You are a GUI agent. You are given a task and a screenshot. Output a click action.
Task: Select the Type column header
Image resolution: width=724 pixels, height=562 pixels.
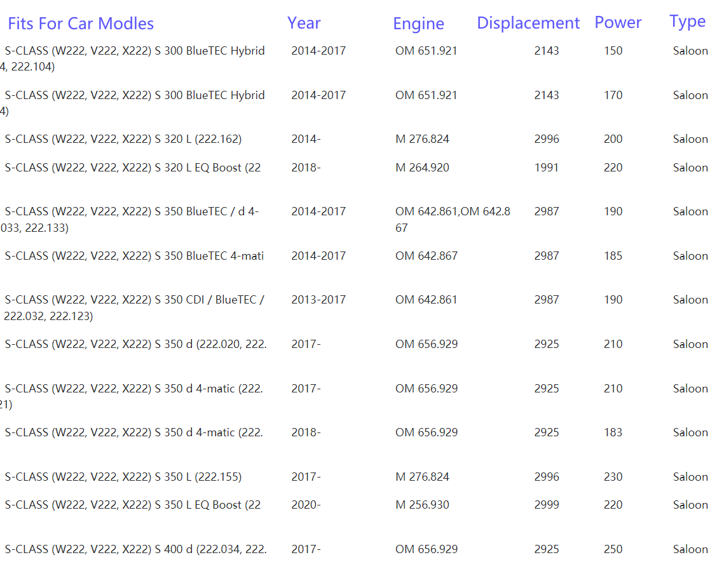[687, 22]
